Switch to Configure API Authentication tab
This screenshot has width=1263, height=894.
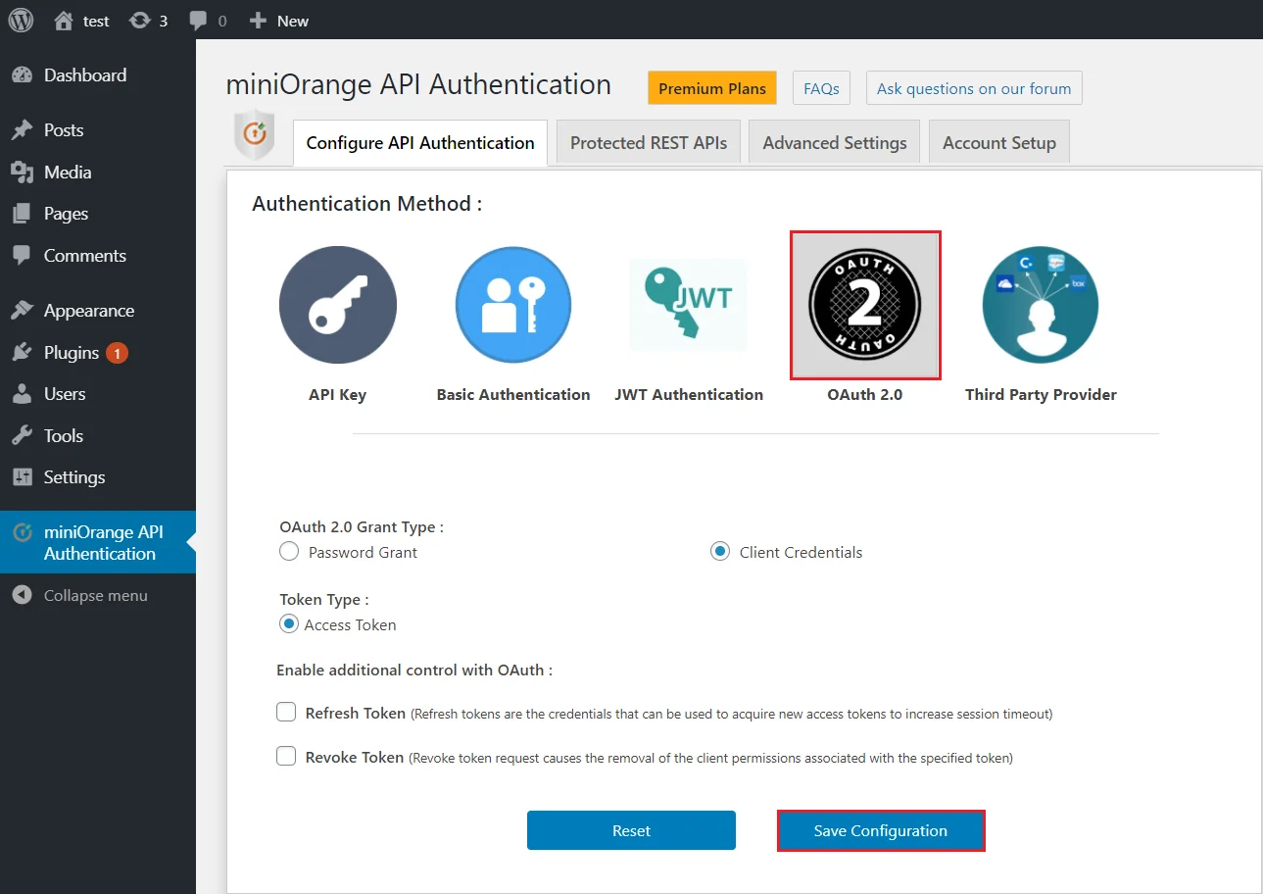420,143
